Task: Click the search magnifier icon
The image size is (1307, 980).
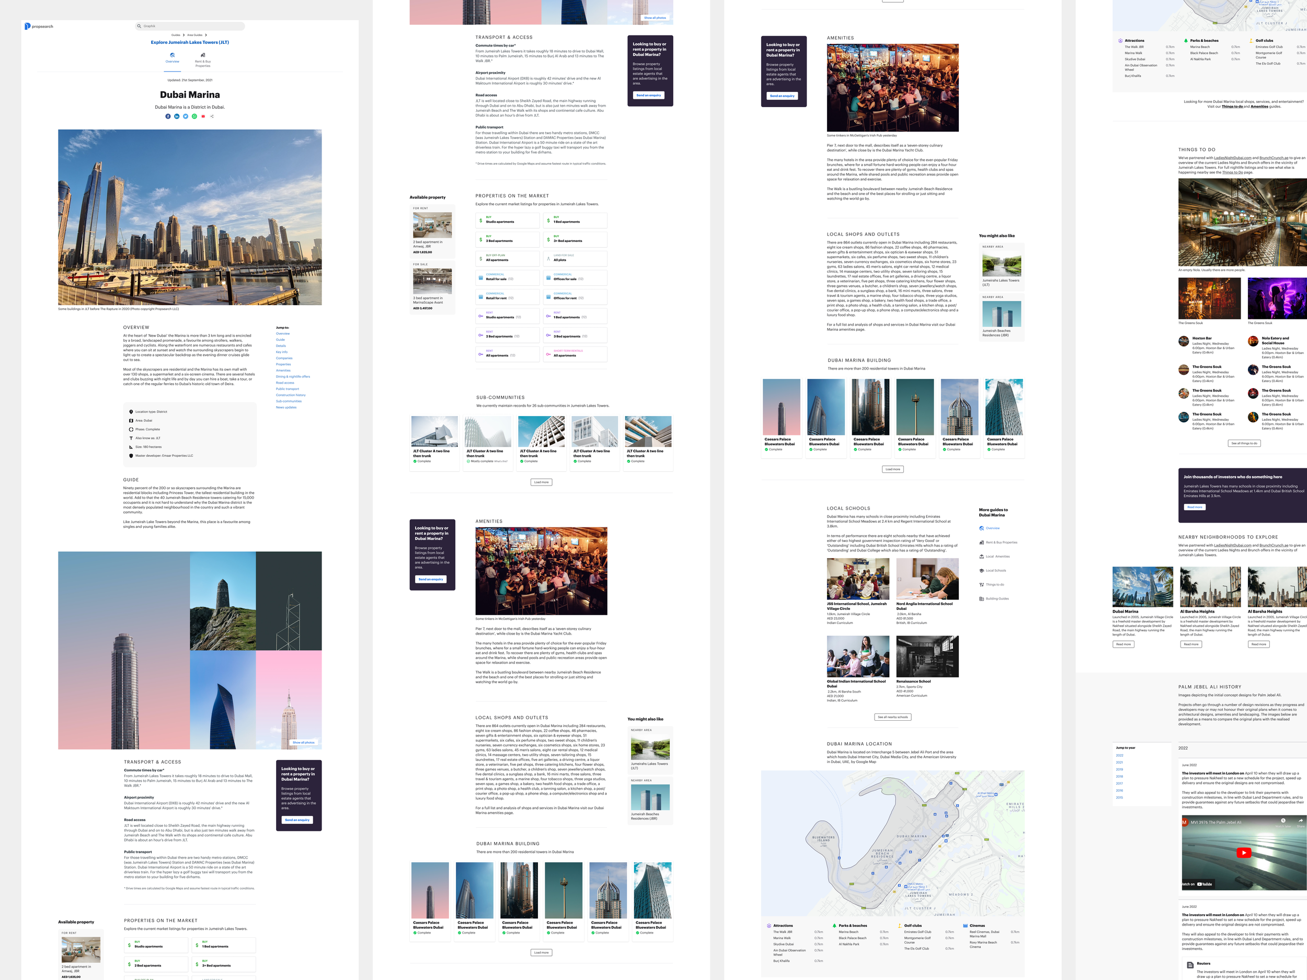Action: [x=140, y=26]
